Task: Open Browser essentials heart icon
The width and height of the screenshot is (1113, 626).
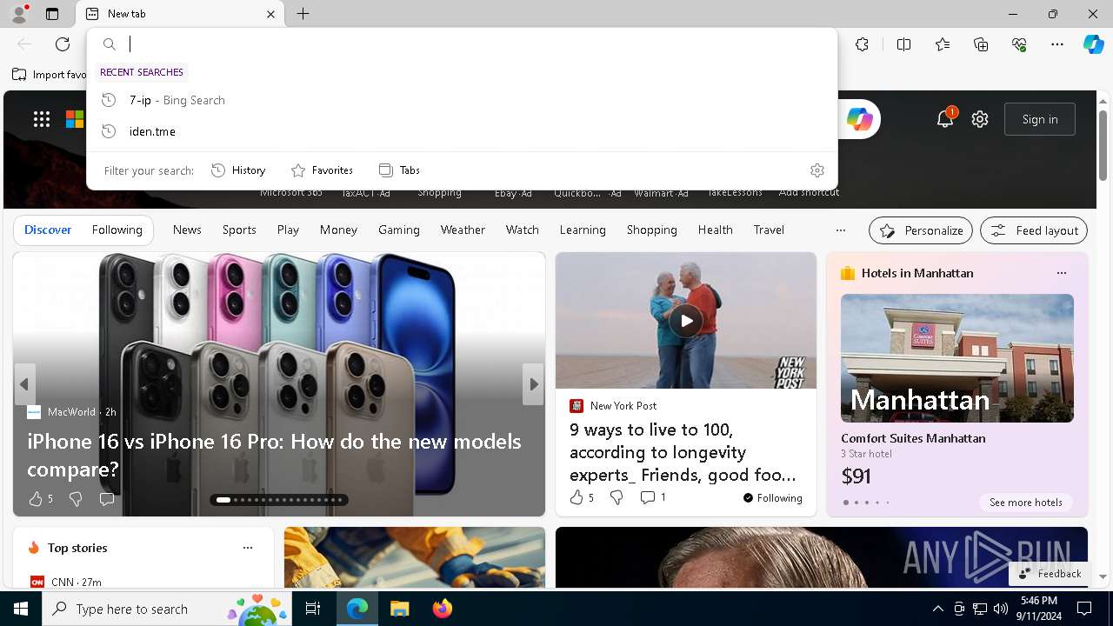Action: [1019, 44]
